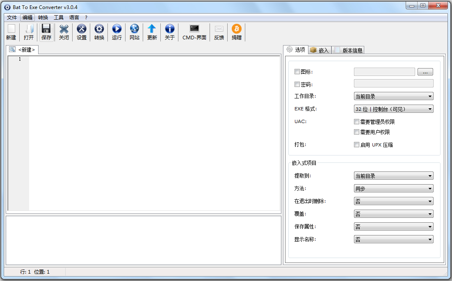The width and height of the screenshot is (452, 281).
Task: Click line number 1 in gutter
Action: 20,59
